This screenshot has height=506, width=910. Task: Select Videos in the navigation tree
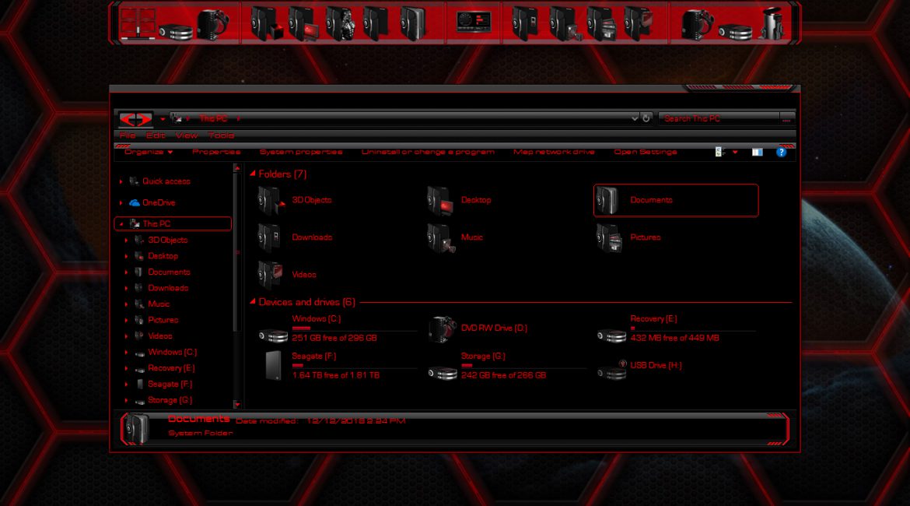click(x=159, y=336)
